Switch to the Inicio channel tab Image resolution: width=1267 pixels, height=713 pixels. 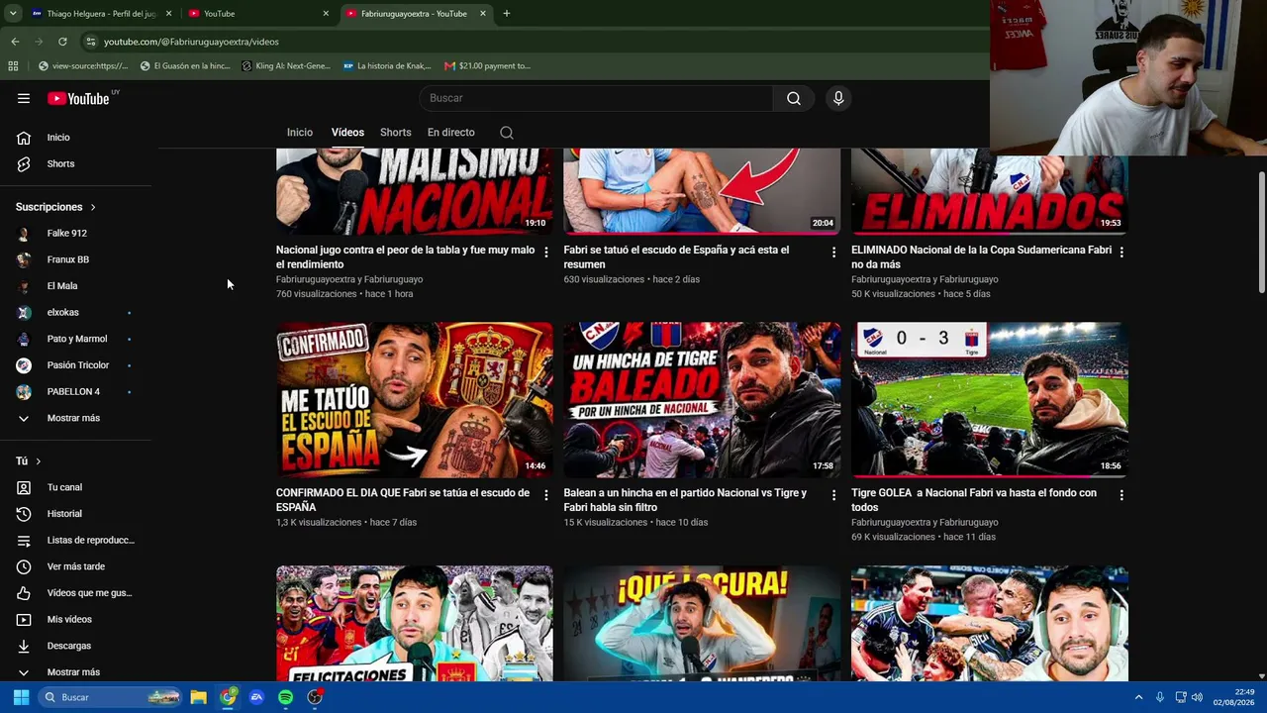tap(300, 133)
